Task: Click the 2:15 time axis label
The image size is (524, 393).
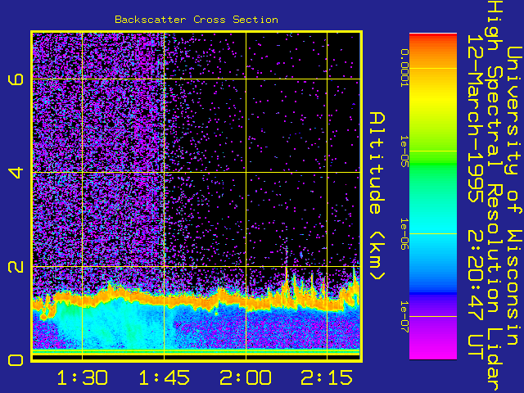Action: click(x=327, y=377)
